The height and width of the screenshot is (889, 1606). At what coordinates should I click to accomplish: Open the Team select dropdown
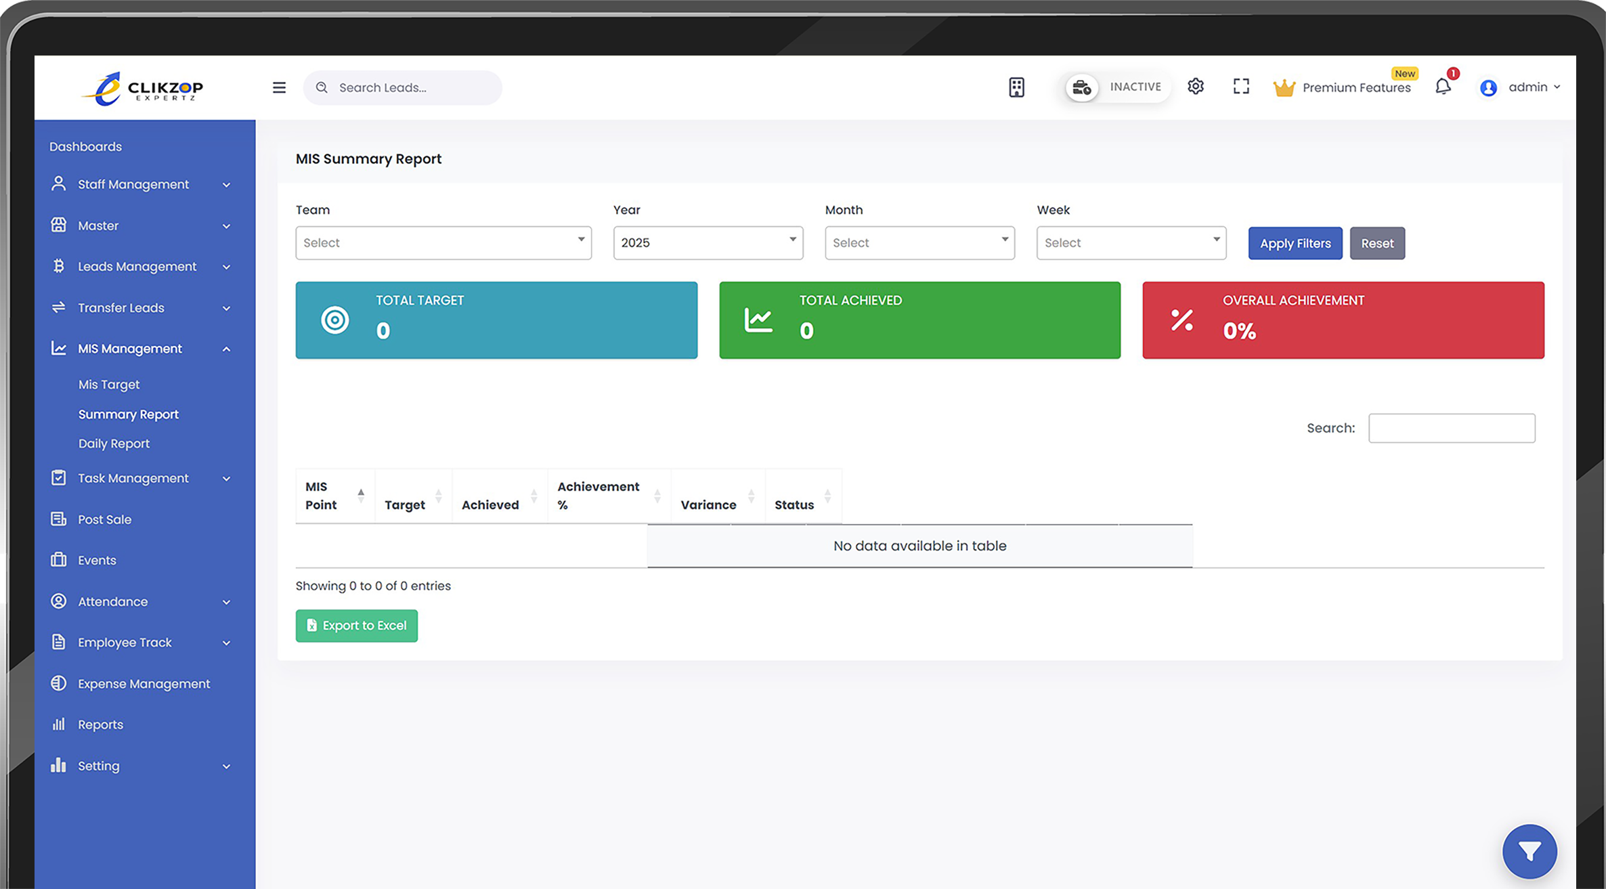pyautogui.click(x=443, y=242)
